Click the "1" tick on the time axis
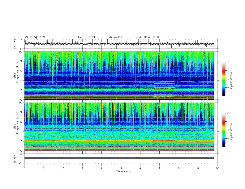 [44, 168]
